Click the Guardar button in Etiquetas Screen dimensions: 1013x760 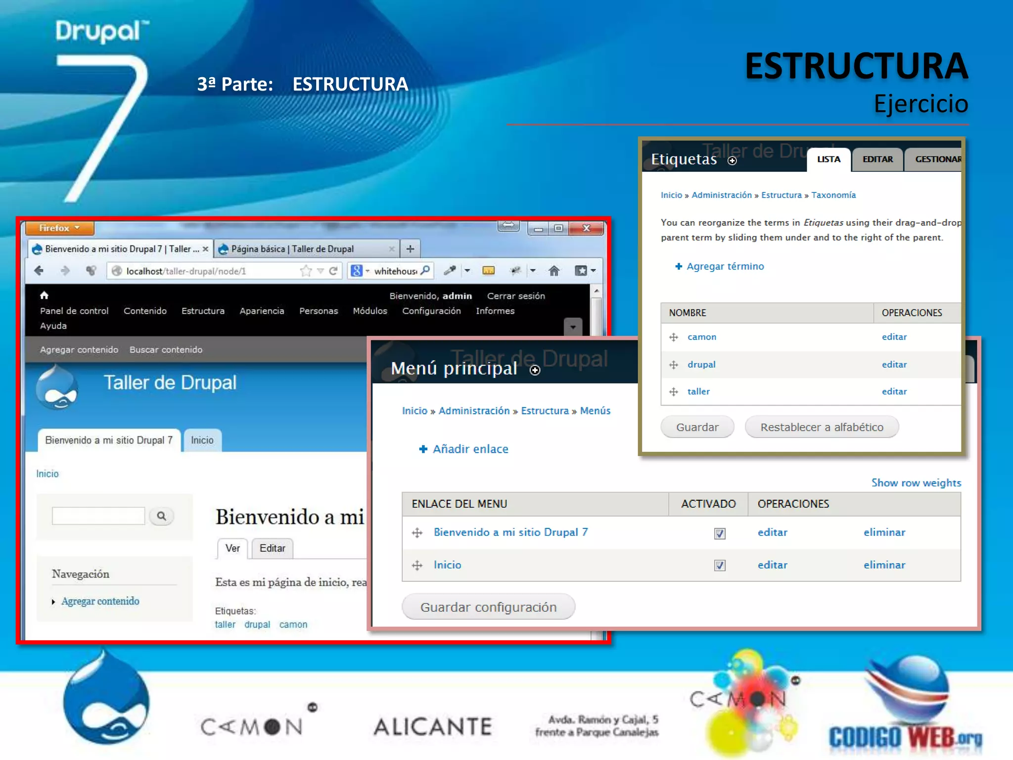[697, 427]
